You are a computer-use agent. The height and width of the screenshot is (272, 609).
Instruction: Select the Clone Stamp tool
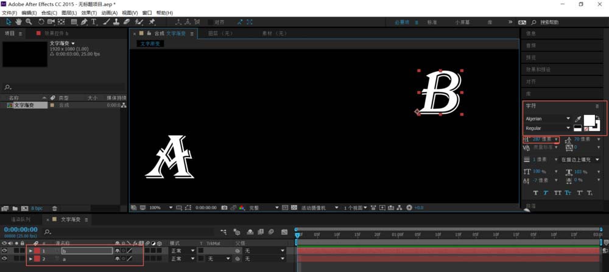pos(116,22)
